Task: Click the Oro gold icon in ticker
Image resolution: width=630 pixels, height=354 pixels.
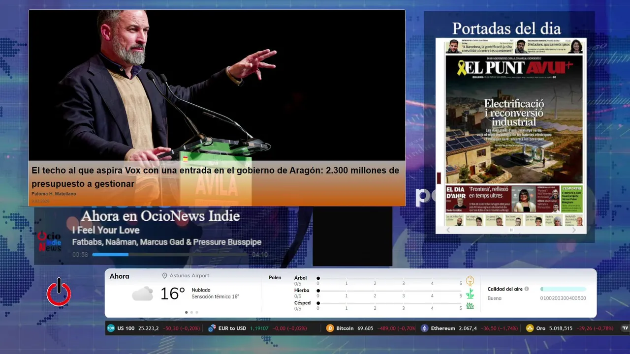Action: point(530,328)
